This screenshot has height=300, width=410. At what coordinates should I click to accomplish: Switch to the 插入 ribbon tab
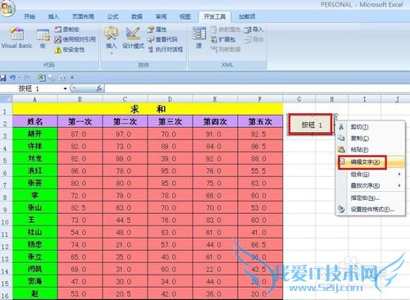pos(53,16)
